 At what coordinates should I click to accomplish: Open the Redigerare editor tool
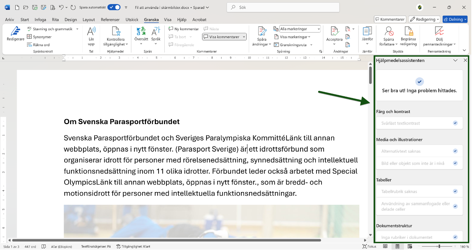(x=15, y=34)
